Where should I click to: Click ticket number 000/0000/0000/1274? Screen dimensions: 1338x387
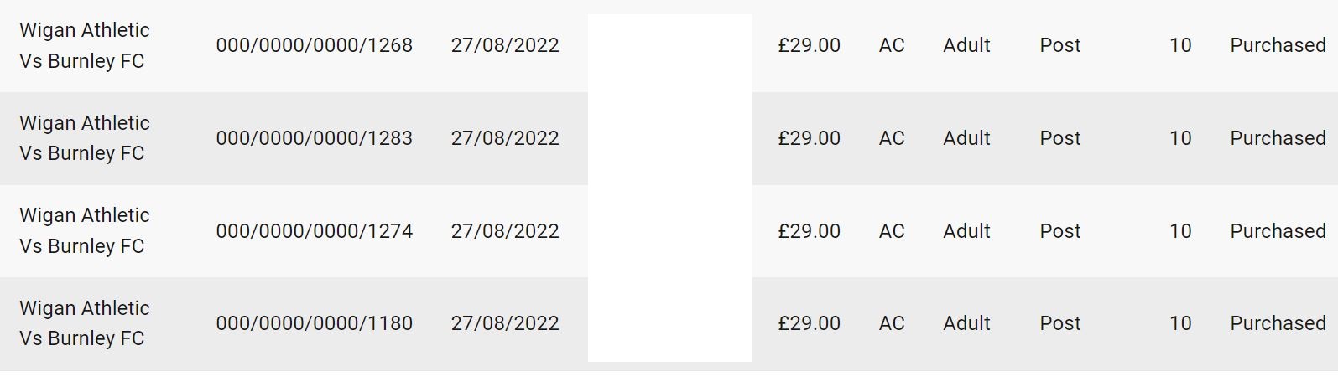click(x=314, y=231)
